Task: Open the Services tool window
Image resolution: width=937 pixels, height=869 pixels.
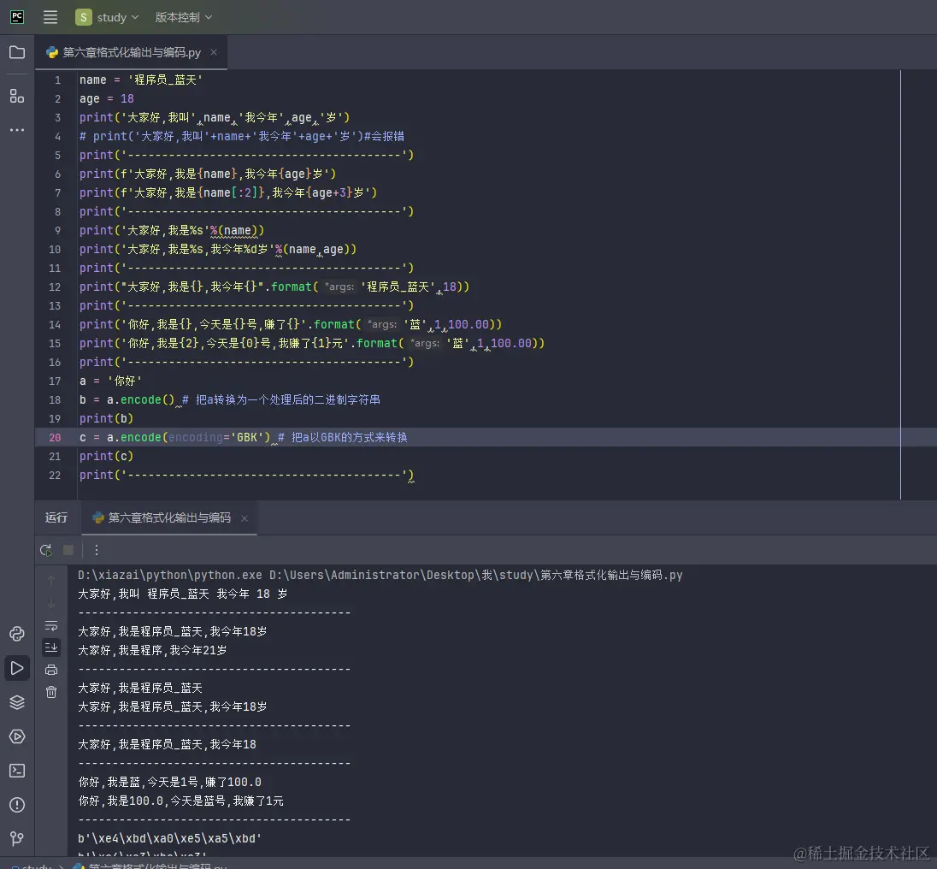Action: coord(17,736)
